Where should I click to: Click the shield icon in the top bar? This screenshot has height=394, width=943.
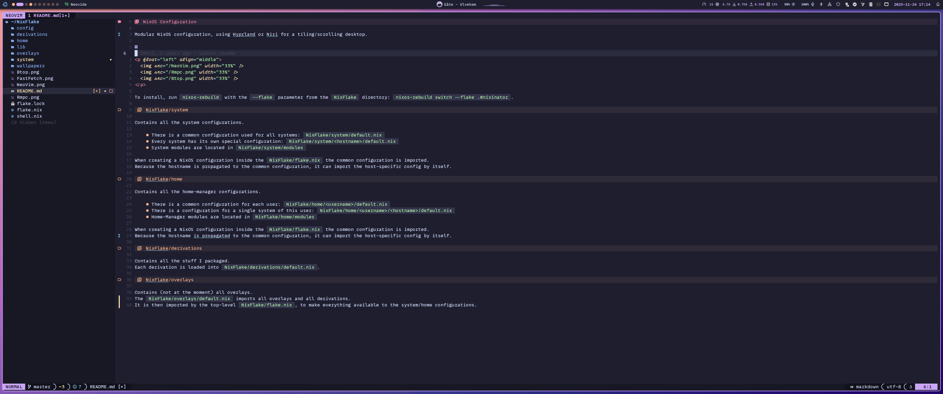pos(838,4)
